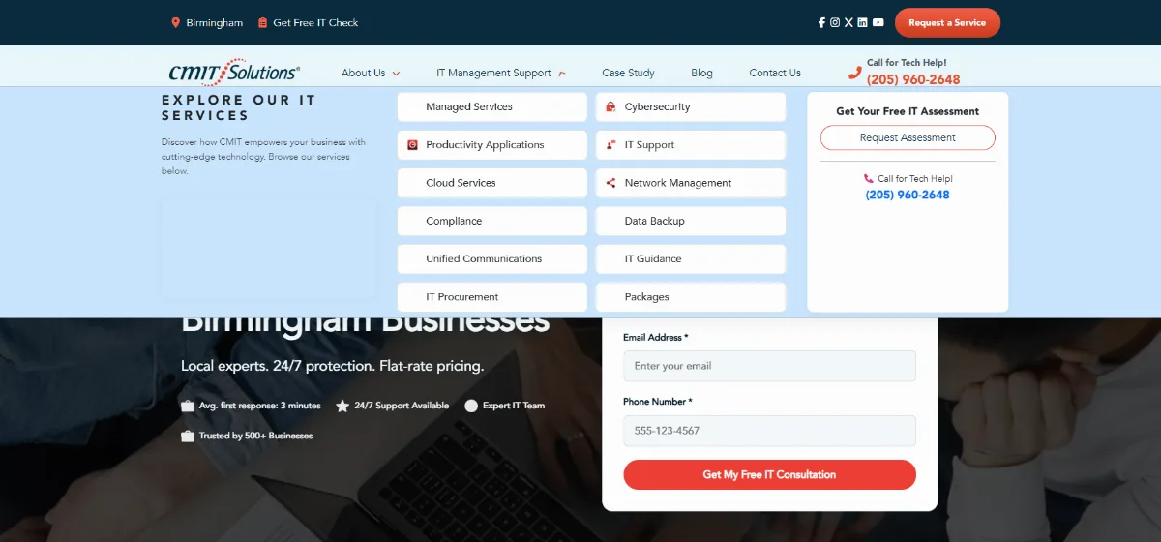Select Compliance service

click(x=492, y=221)
